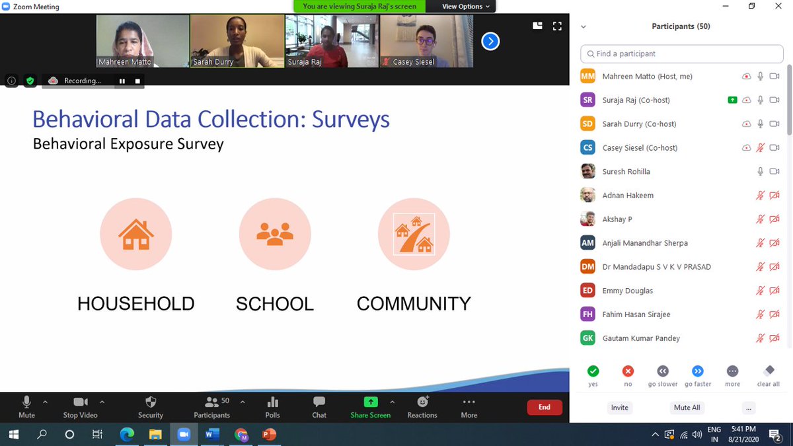Image resolution: width=793 pixels, height=446 pixels.
Task: Mute the microphone in Zoom toolbar
Action: pos(26,406)
